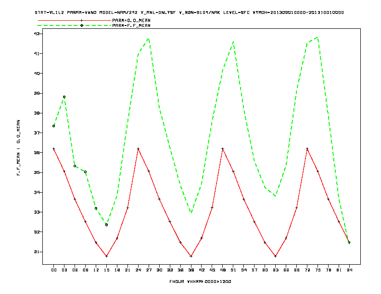Click the y-axis tick label 32
The image size is (381, 294).
pyautogui.click(x=37, y=232)
